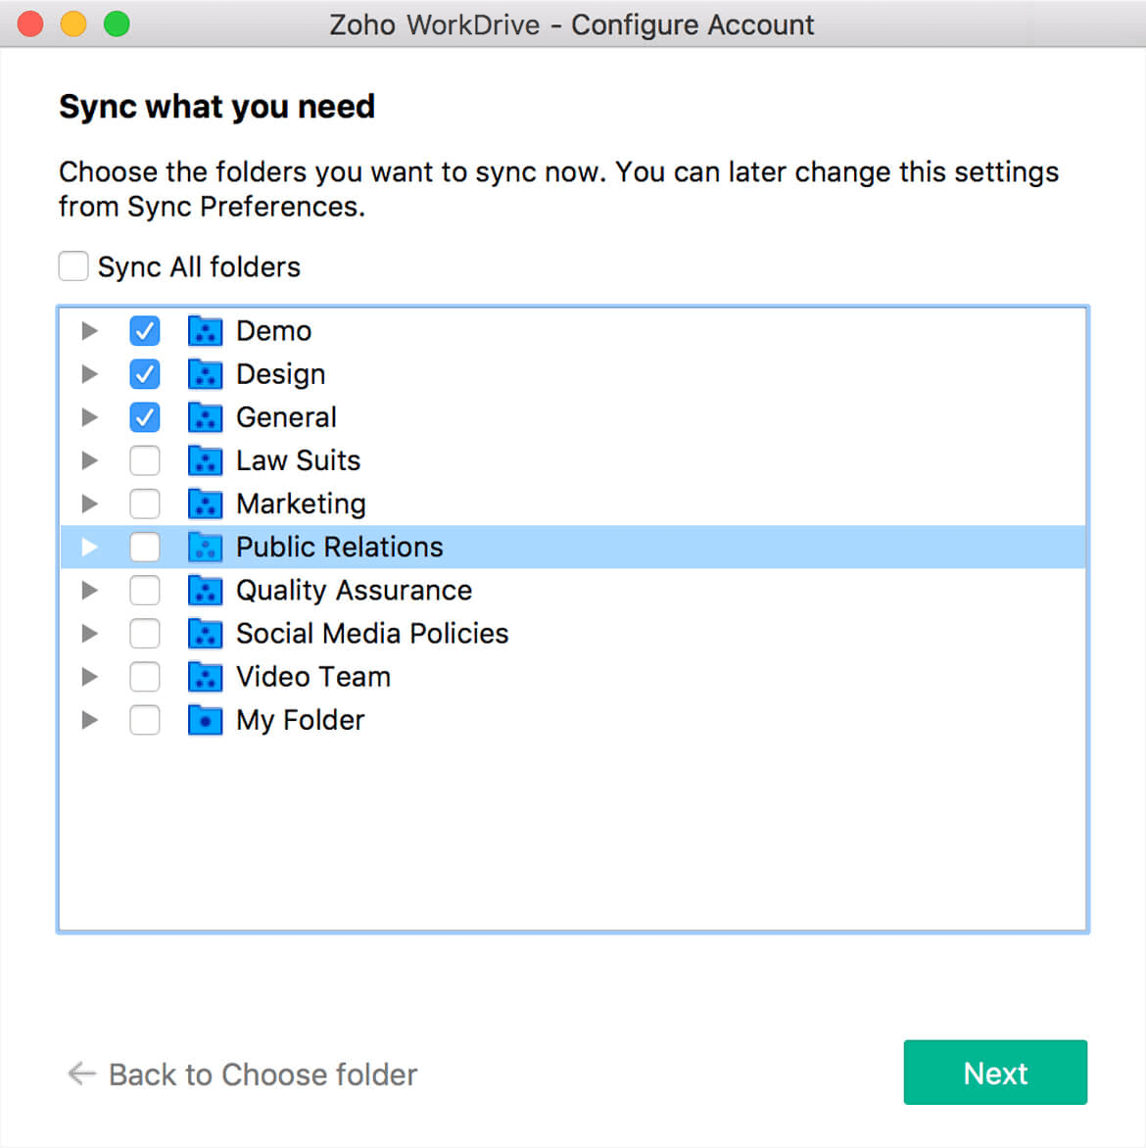Go back to Choose folder

point(263,1075)
